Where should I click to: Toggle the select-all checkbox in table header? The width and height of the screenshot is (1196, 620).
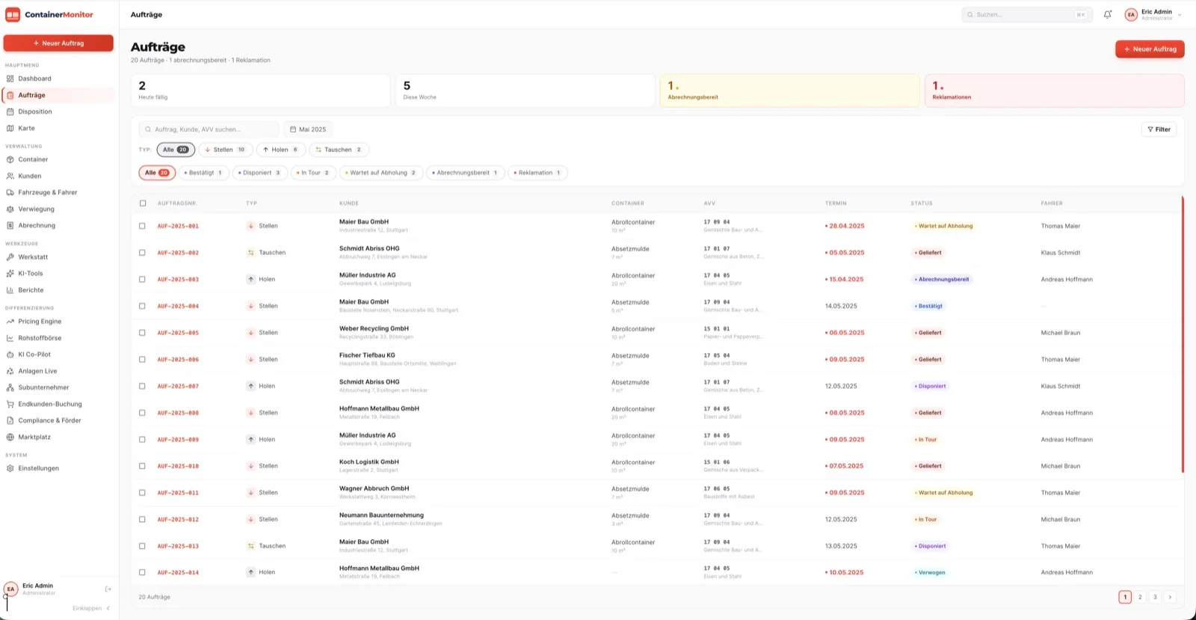tap(143, 203)
